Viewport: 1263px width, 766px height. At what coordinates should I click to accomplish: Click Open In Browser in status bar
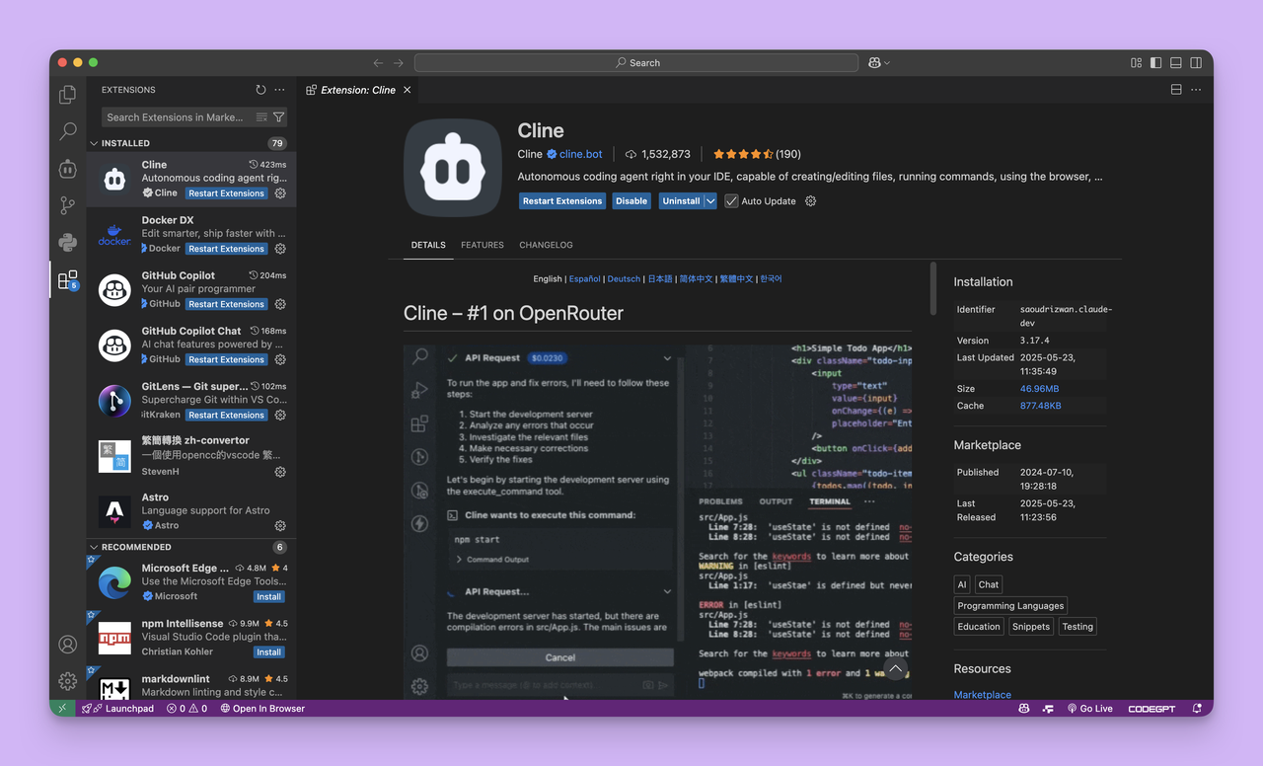(262, 709)
